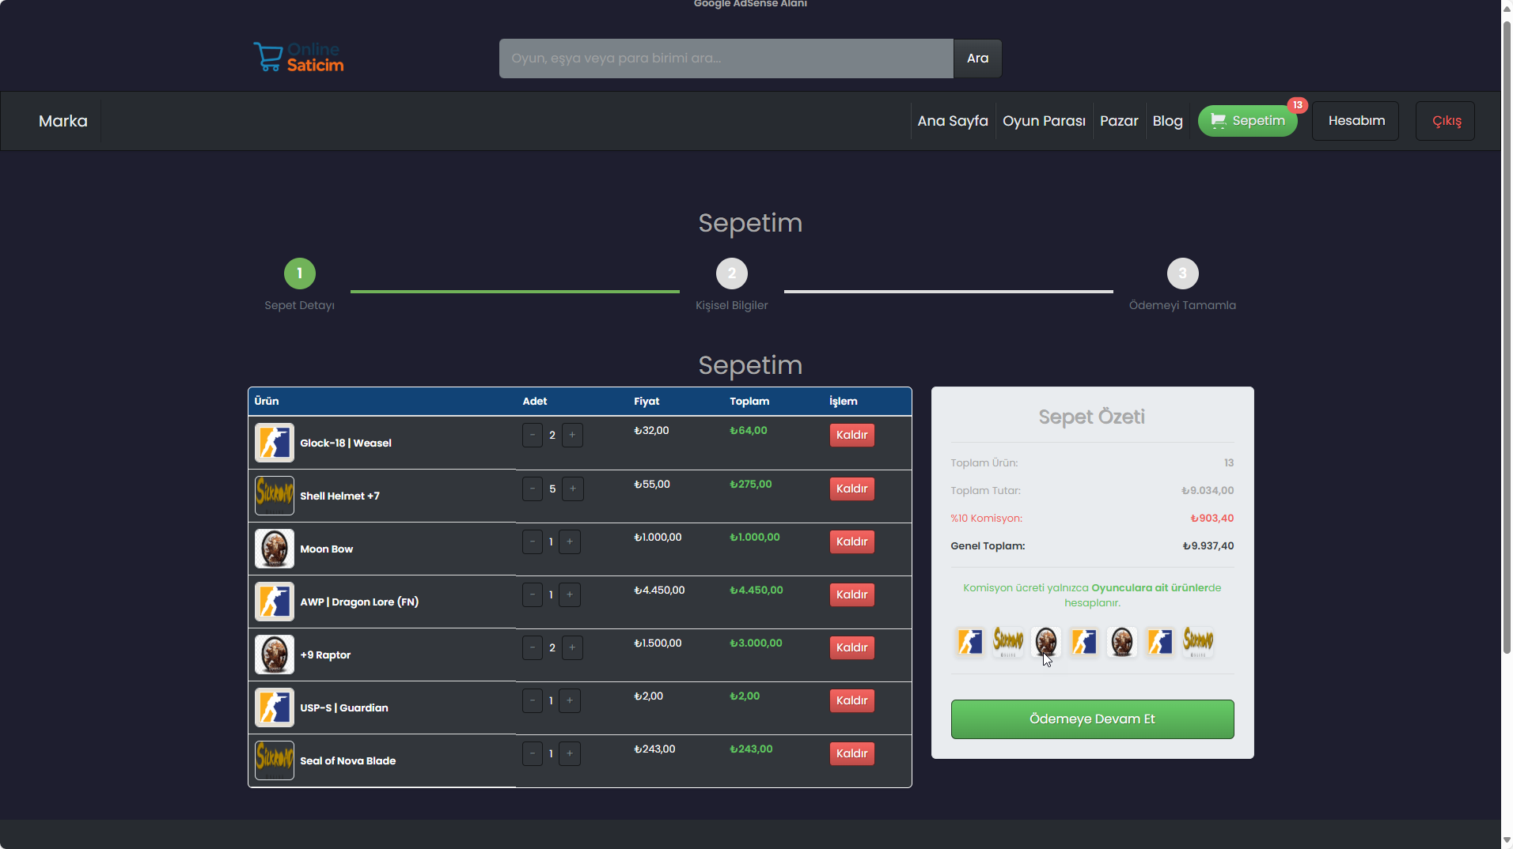1513x849 pixels.
Task: Open the Glock-18 | Weasel product thumbnail
Action: [x=275, y=443]
